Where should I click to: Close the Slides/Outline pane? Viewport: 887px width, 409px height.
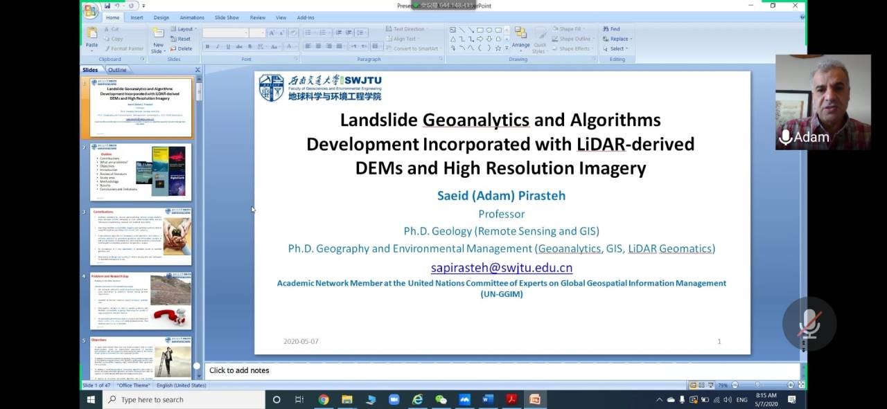(197, 70)
